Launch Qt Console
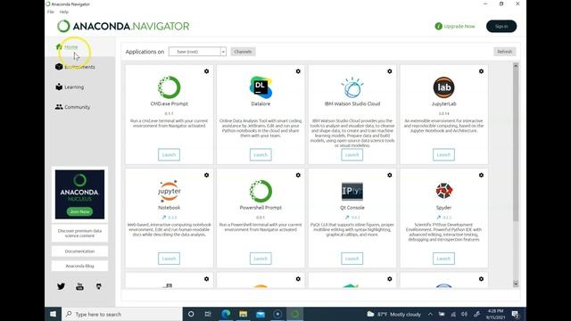Screen dimensions: 571x321 (x=352, y=259)
